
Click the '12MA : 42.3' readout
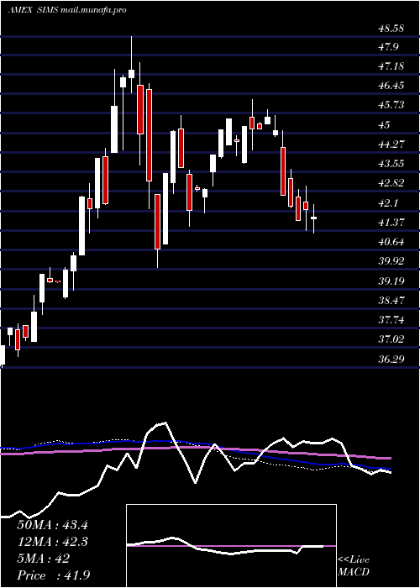(x=52, y=542)
